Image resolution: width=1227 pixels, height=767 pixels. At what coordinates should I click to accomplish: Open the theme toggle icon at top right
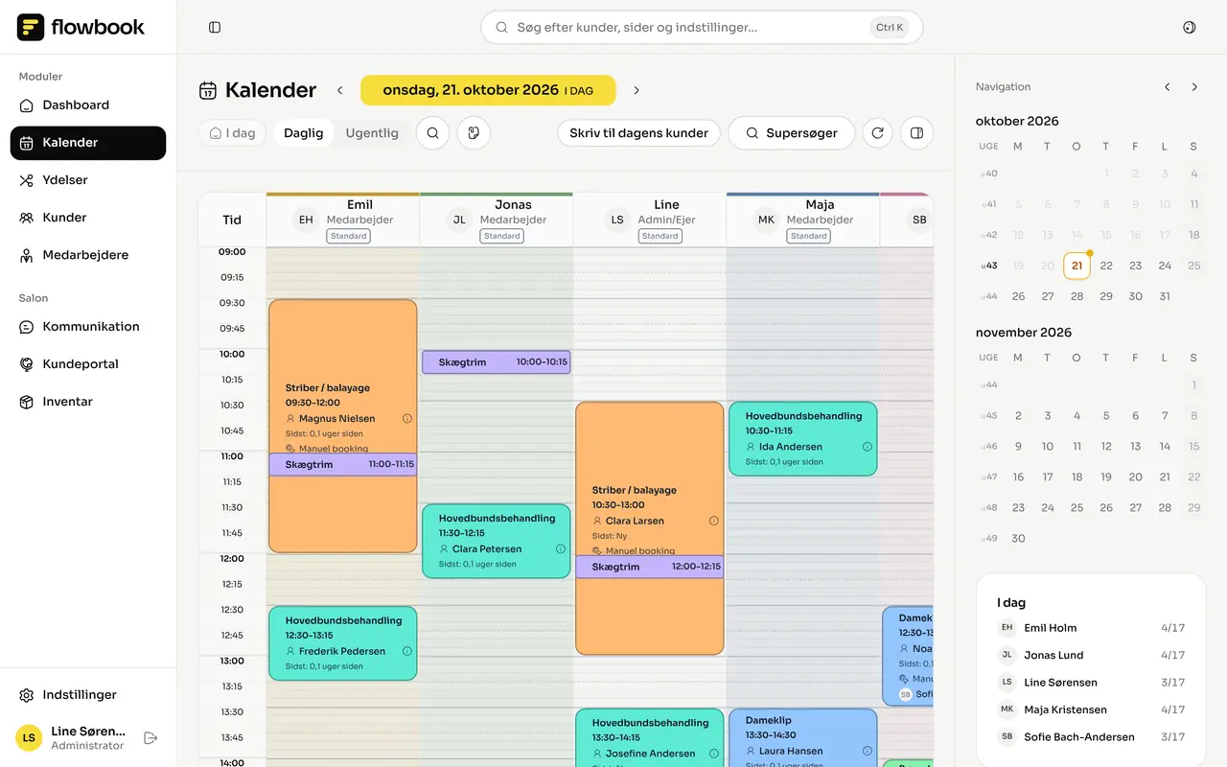tap(1190, 28)
